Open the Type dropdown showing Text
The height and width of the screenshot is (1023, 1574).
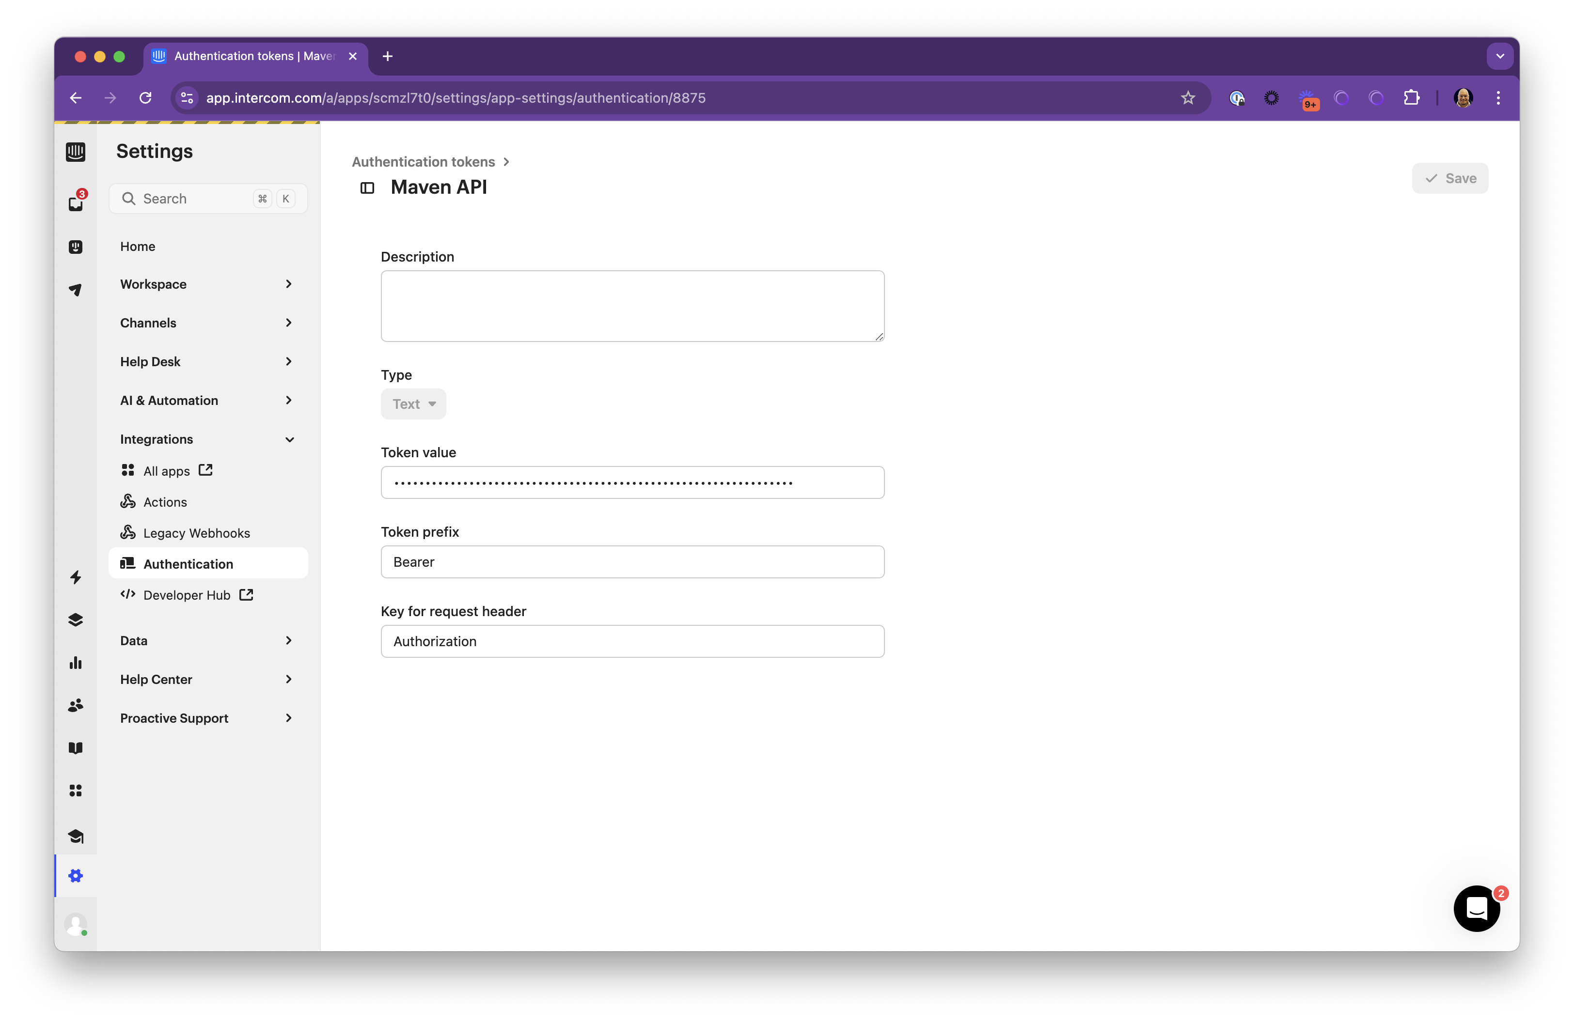click(x=413, y=404)
